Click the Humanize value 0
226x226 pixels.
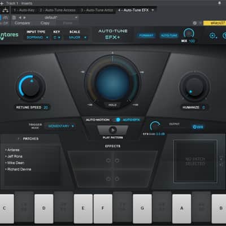coord(203,107)
